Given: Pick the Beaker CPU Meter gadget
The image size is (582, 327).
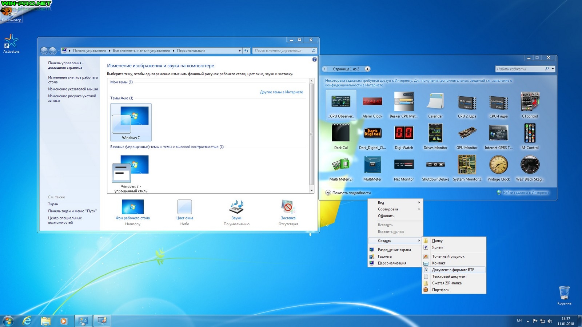Looking at the screenshot, I should [x=404, y=105].
